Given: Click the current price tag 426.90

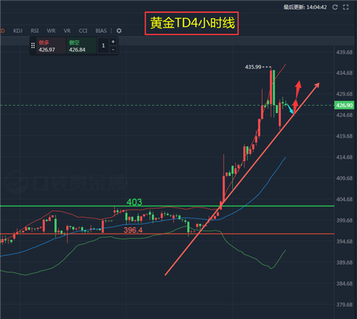Looking at the screenshot, I should (x=344, y=105).
